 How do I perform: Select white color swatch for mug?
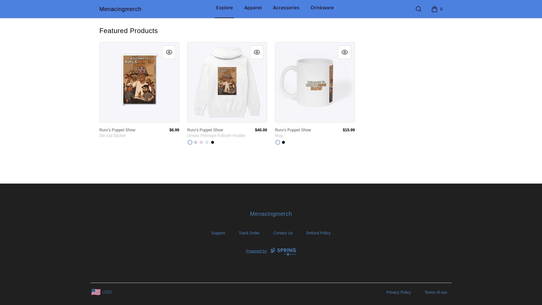tap(278, 142)
